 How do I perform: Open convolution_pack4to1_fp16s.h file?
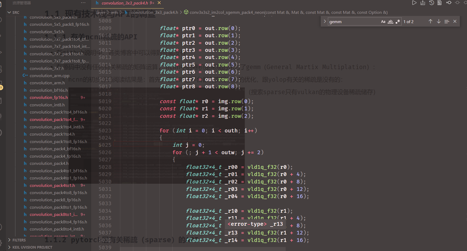click(x=58, y=178)
